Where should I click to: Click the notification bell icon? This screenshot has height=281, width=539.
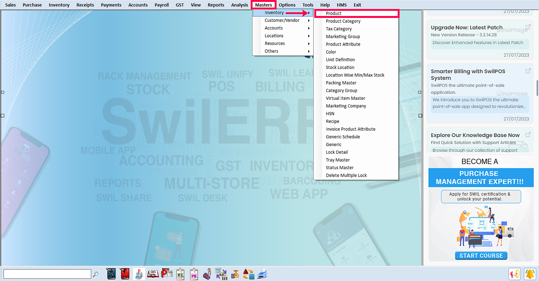pyautogui.click(x=530, y=274)
